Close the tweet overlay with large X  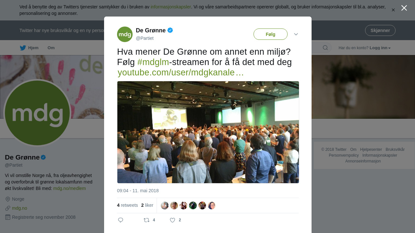[x=404, y=8]
